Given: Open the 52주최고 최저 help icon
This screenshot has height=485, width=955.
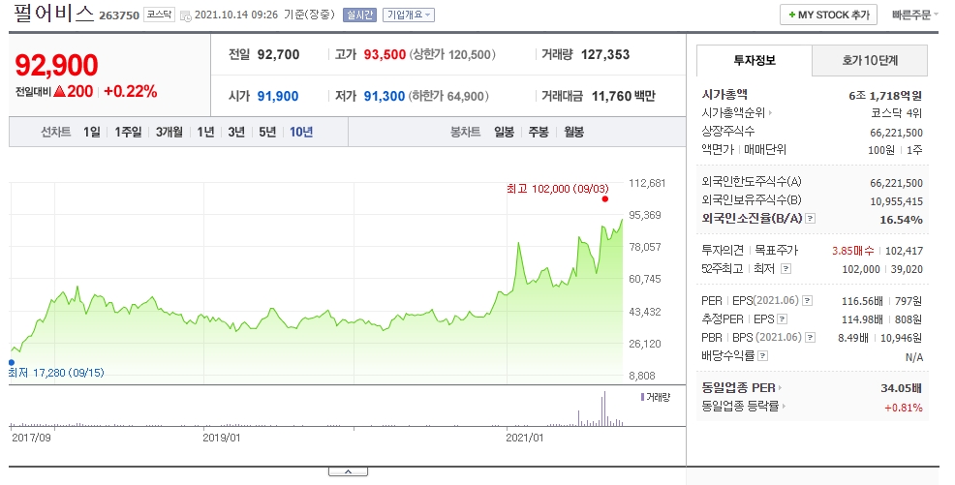Looking at the screenshot, I should point(786,268).
